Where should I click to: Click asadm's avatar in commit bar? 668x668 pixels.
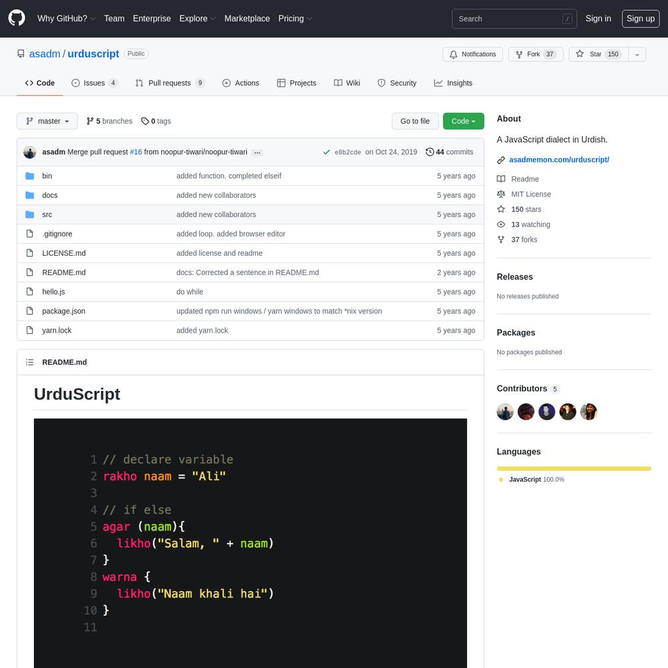pyautogui.click(x=30, y=152)
